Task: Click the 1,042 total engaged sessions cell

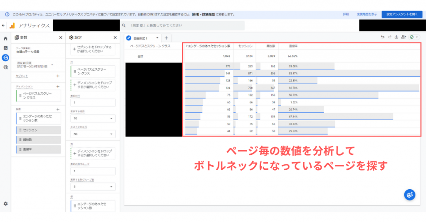Action: pyautogui.click(x=226, y=56)
